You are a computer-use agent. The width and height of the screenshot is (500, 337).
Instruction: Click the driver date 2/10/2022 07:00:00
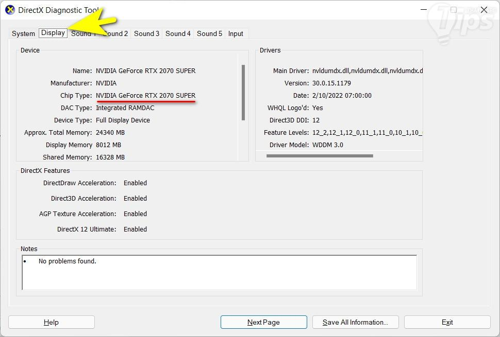tap(342, 96)
